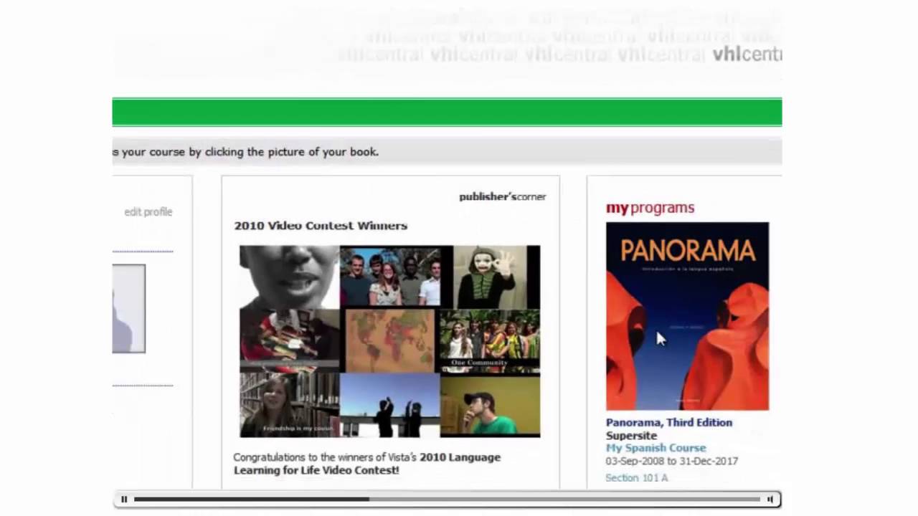Click the publisher's corner heading

(503, 196)
